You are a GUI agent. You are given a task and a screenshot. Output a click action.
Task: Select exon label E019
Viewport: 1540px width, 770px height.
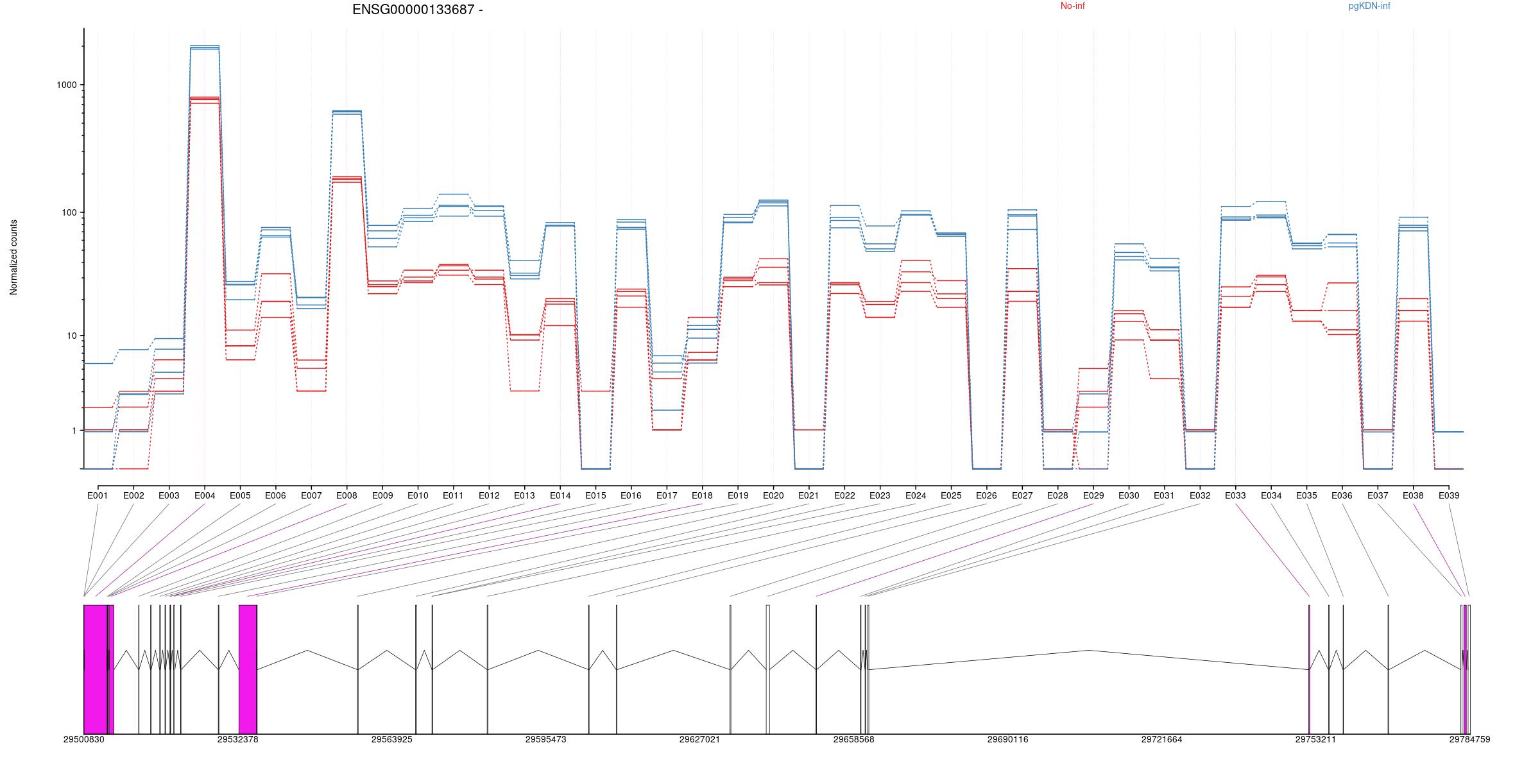[x=738, y=495]
